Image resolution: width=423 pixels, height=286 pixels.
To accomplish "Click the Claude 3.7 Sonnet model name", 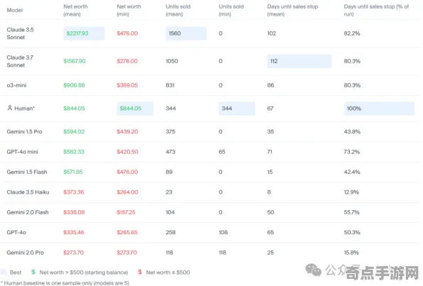I will click(20, 61).
